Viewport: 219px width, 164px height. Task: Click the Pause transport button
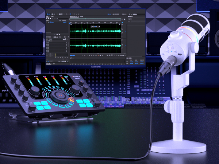click(87, 55)
